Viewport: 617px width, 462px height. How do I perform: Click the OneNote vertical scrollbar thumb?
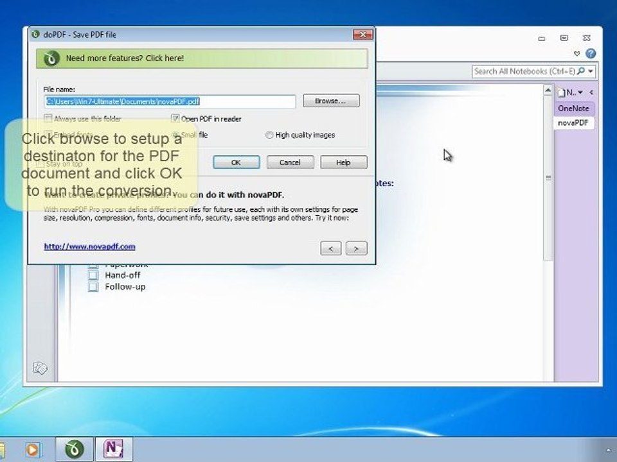pos(548,178)
